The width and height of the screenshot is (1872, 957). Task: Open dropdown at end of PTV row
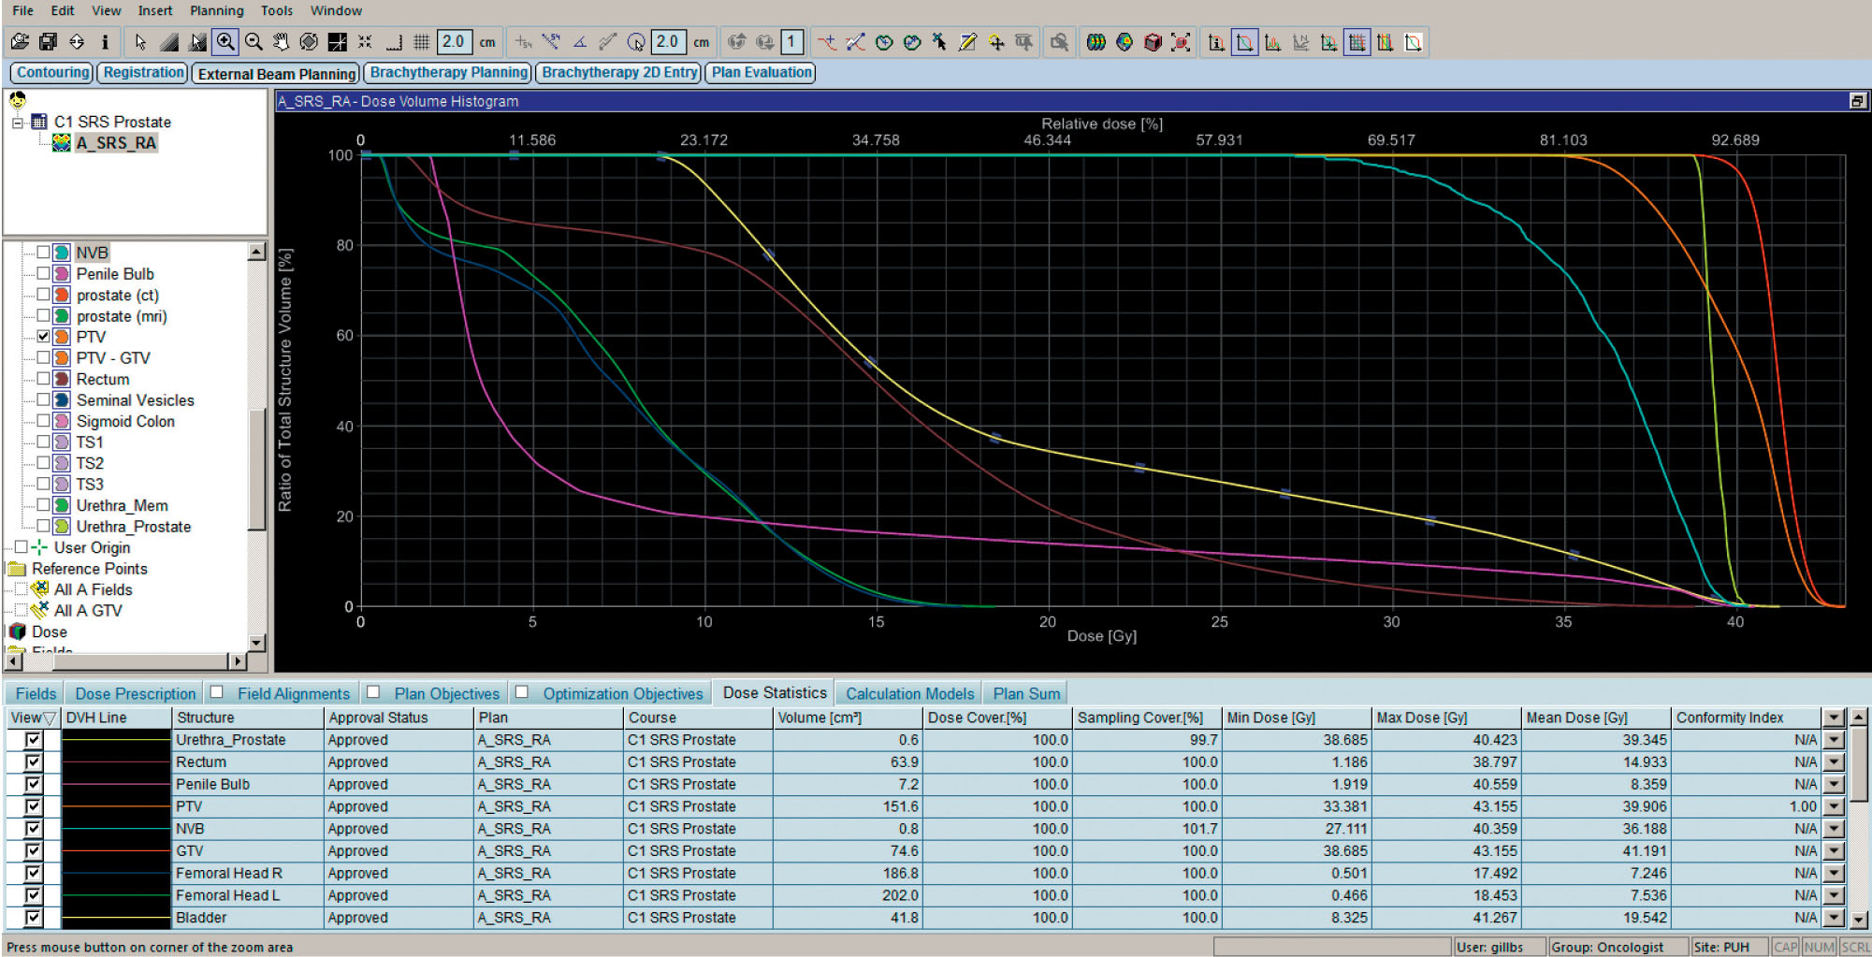point(1834,806)
